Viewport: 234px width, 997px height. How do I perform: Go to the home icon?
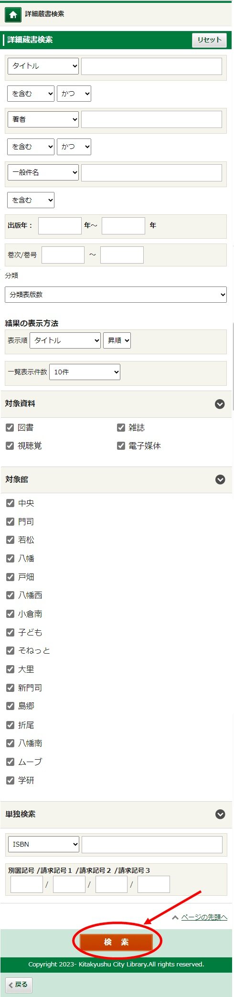[13, 15]
